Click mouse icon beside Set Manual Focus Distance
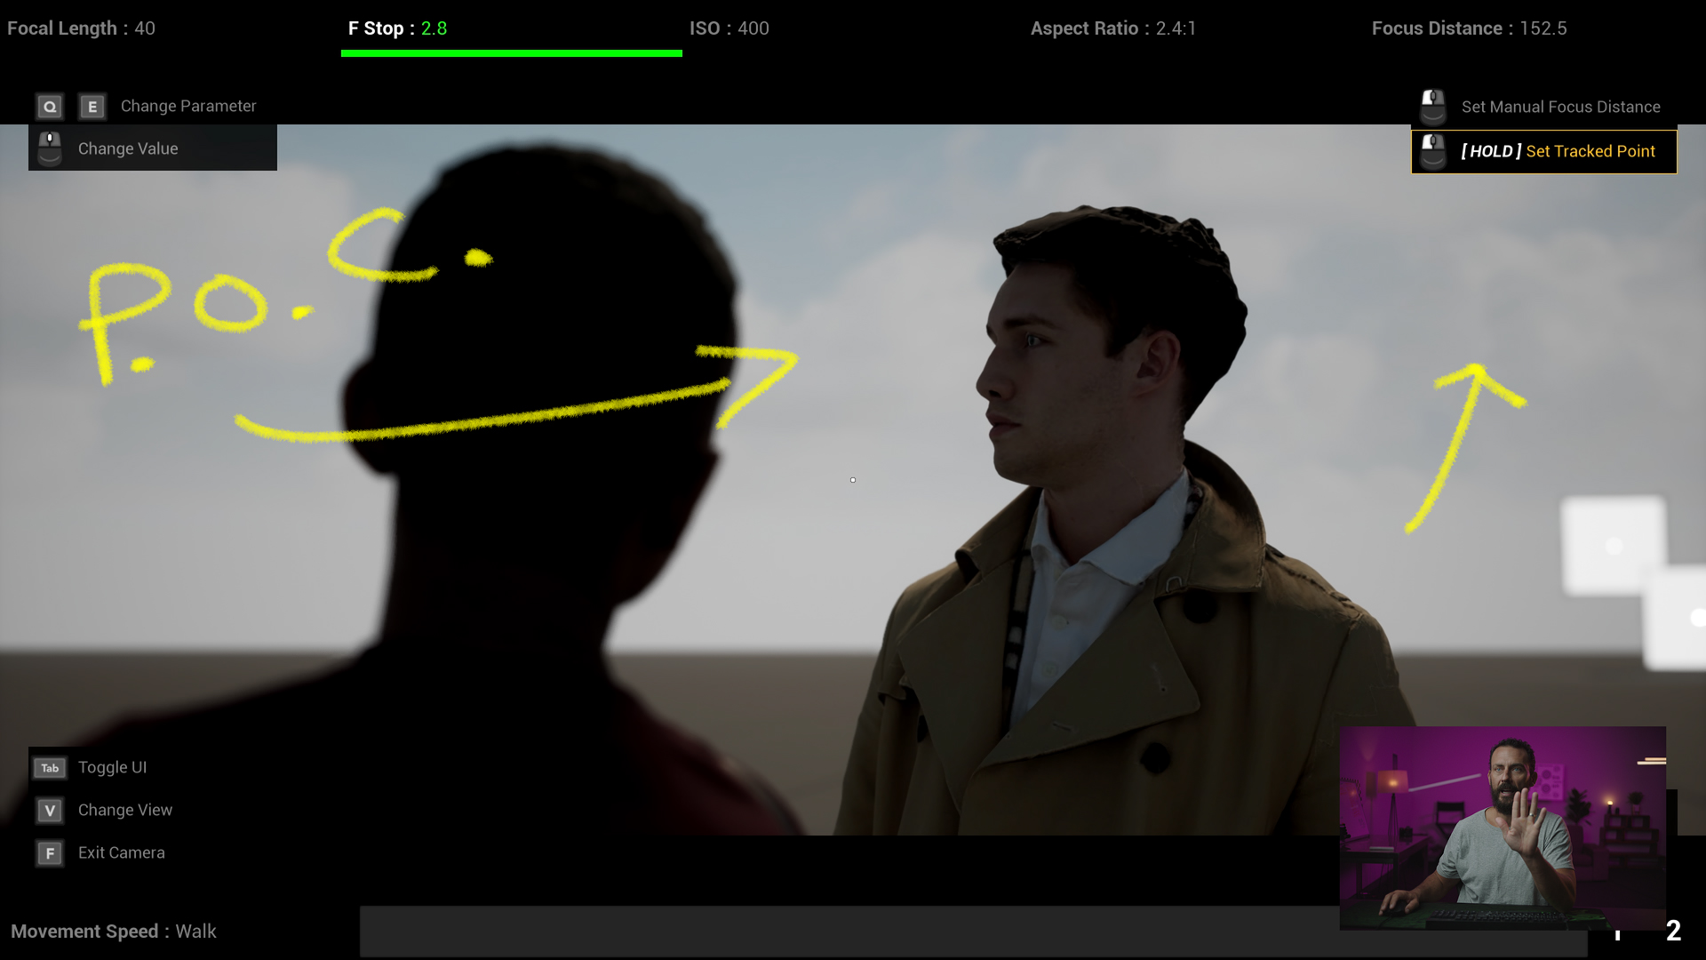 click(x=1432, y=107)
